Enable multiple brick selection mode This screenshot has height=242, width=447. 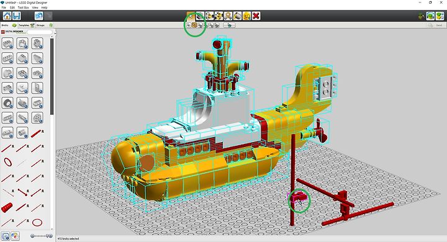[194, 25]
